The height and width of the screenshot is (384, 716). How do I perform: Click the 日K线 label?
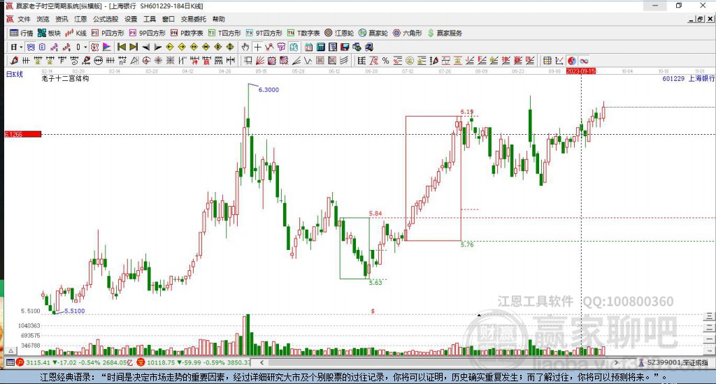[x=14, y=74]
